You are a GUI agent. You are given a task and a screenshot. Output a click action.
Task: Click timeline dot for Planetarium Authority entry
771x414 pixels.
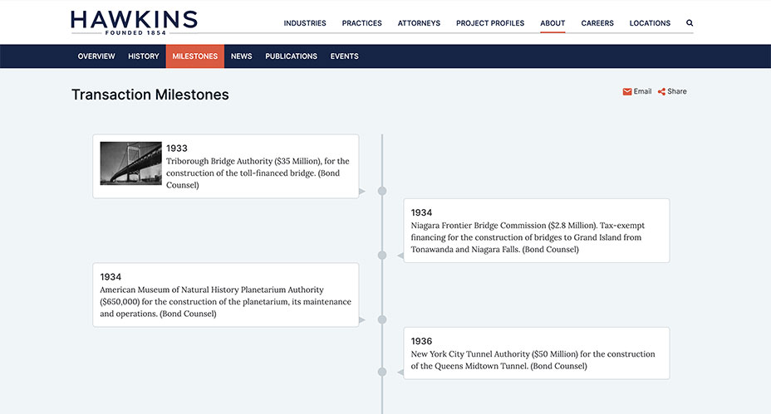tap(382, 319)
